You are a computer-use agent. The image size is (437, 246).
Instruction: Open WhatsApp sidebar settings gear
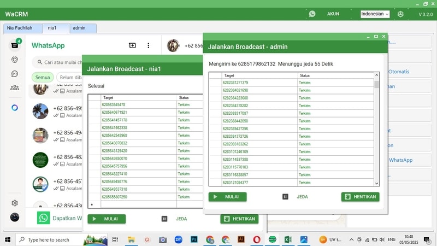pos(15,203)
